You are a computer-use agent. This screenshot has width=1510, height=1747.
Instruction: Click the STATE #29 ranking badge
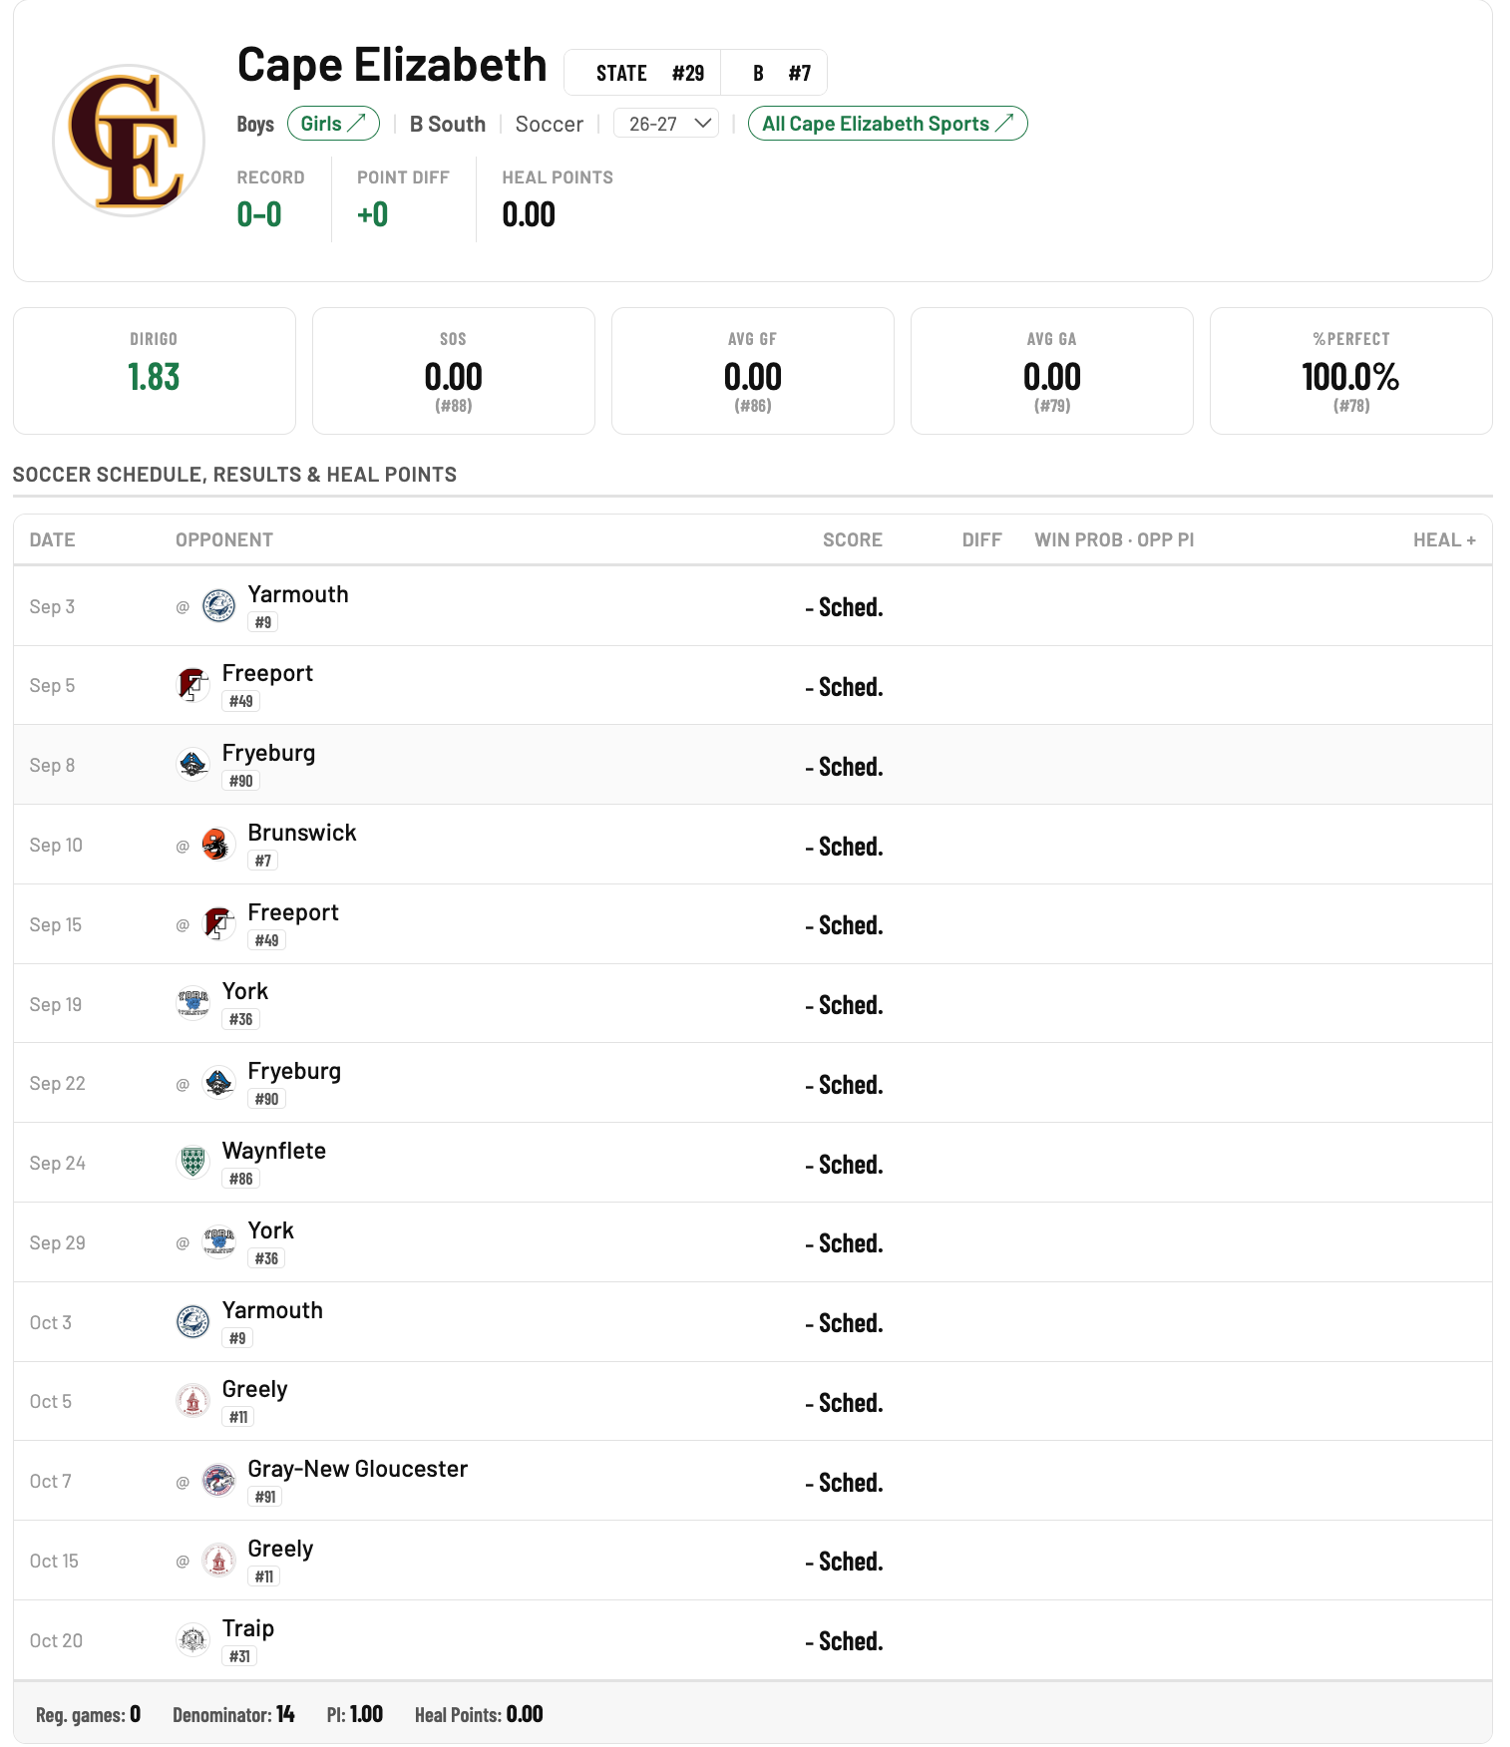click(649, 73)
